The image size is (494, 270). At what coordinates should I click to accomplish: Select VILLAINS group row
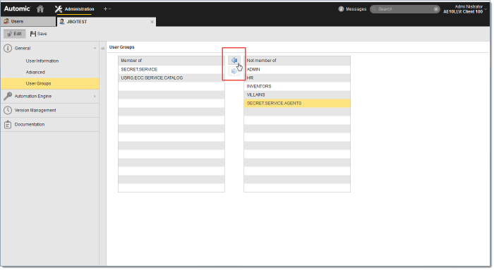297,94
